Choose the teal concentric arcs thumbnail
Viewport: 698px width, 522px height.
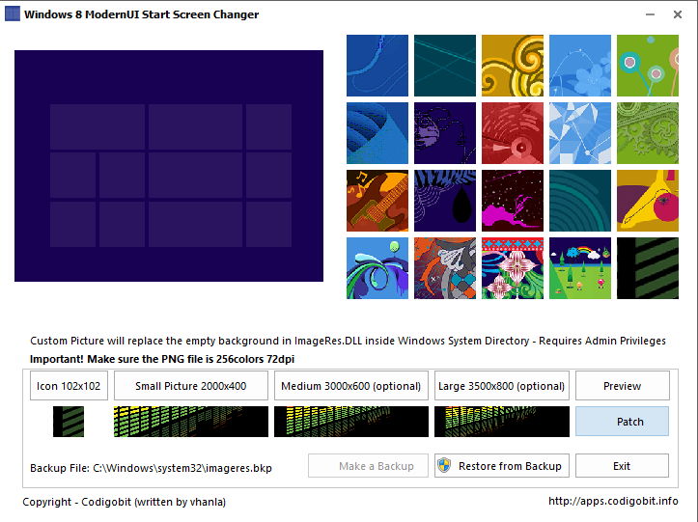click(580, 201)
